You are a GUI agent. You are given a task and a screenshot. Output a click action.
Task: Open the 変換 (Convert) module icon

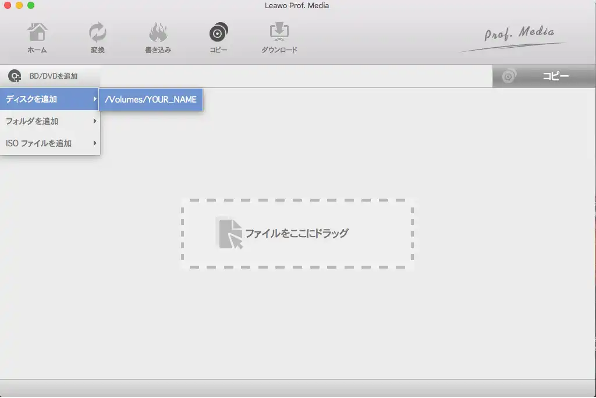click(x=97, y=32)
